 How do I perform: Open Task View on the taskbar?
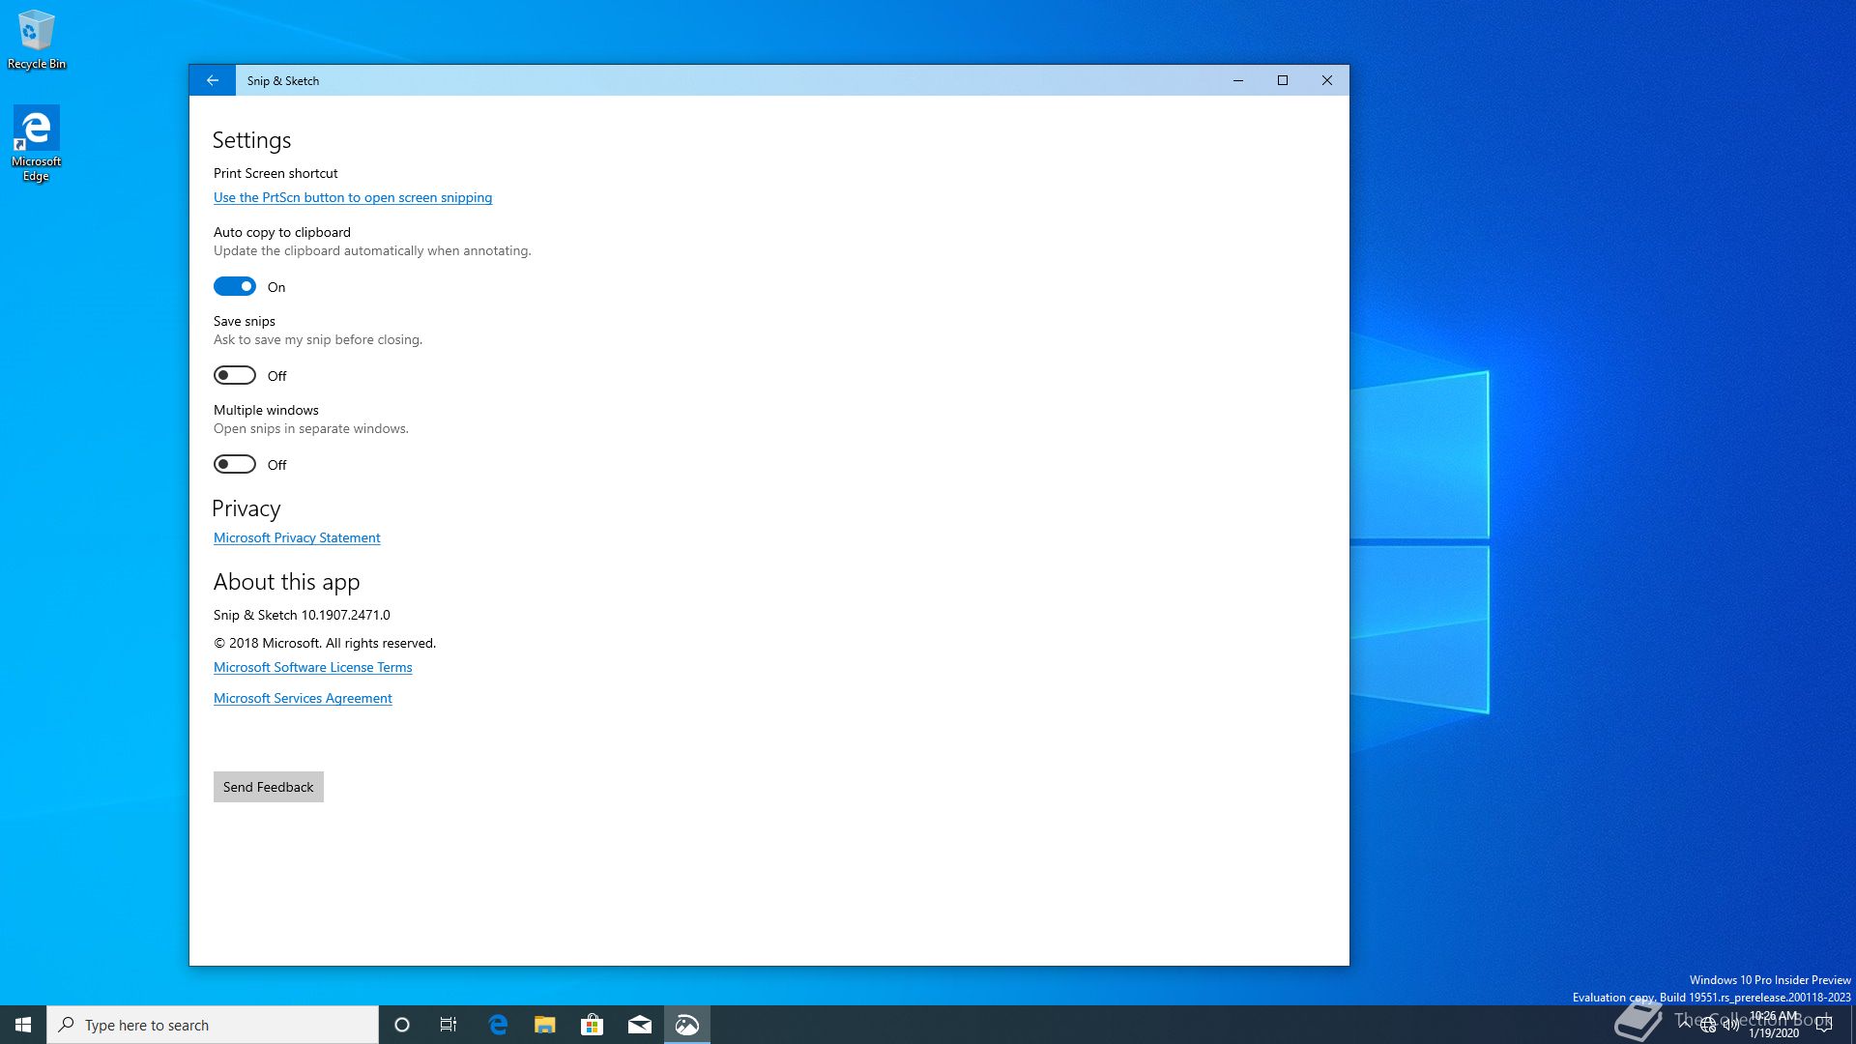(449, 1025)
